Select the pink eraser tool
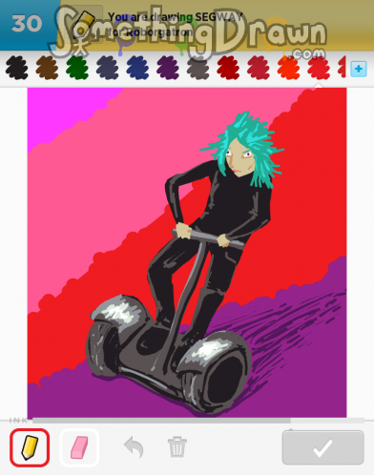374x475 pixels. [79, 447]
